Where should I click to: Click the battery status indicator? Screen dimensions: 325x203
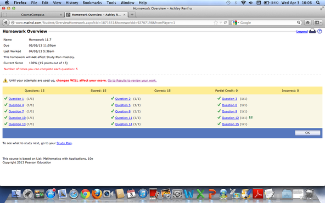271,3
